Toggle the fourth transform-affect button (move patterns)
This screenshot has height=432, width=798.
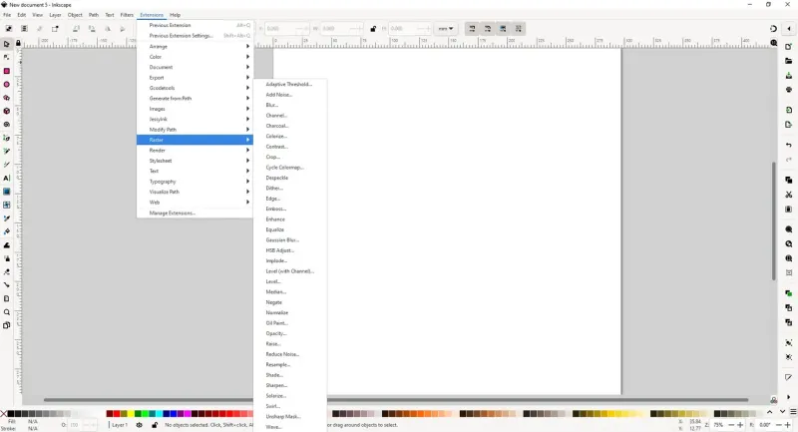518,29
